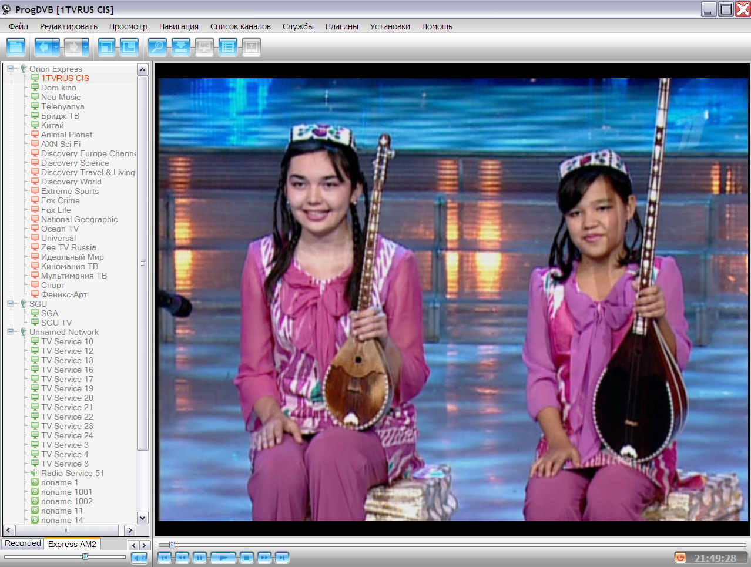Click the Universal channel icon
This screenshot has height=567, width=751.
35,238
